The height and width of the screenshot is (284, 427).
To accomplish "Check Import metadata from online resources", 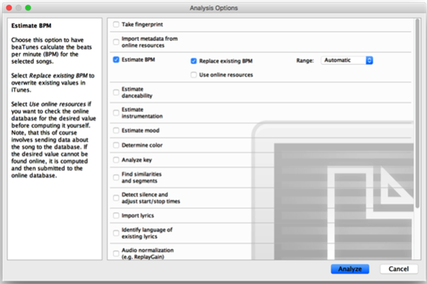I will [116, 42].
